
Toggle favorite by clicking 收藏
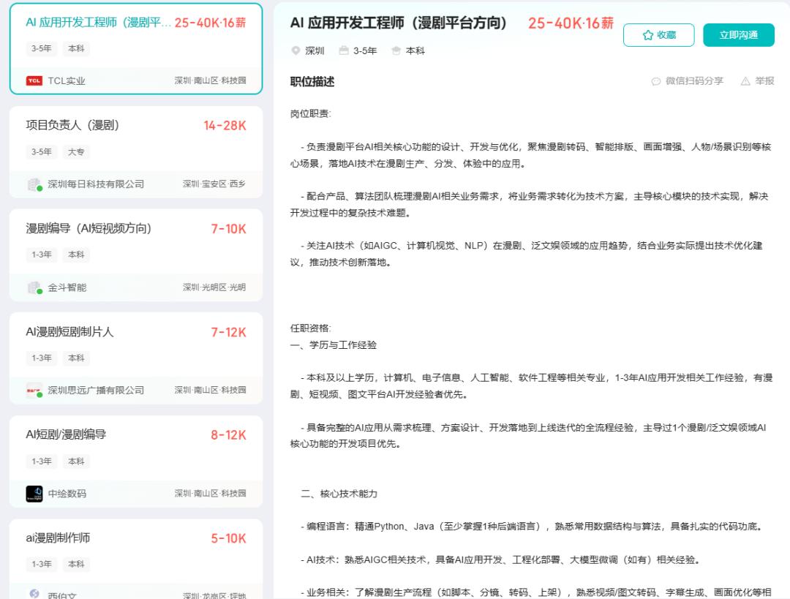[x=658, y=34]
